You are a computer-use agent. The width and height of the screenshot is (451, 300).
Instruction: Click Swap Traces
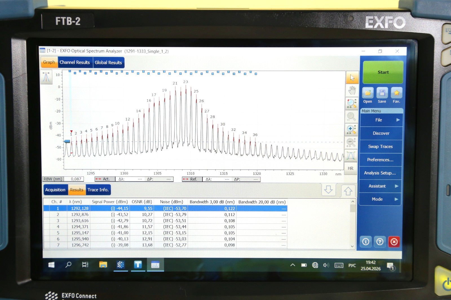[x=381, y=146]
